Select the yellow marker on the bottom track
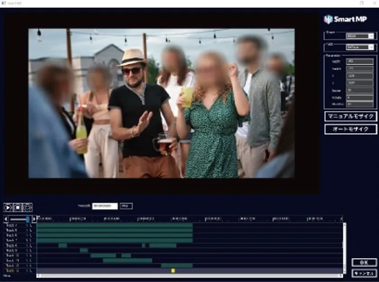Viewport: 379px width, 282px height. [x=173, y=271]
